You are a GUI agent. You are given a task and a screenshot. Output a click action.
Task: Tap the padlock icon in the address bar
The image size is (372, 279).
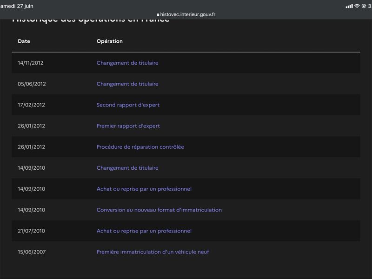click(x=158, y=14)
